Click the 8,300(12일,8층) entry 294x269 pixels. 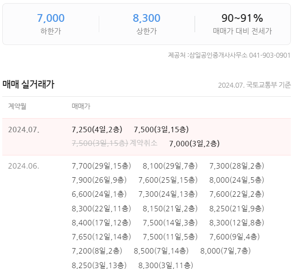point(237,223)
